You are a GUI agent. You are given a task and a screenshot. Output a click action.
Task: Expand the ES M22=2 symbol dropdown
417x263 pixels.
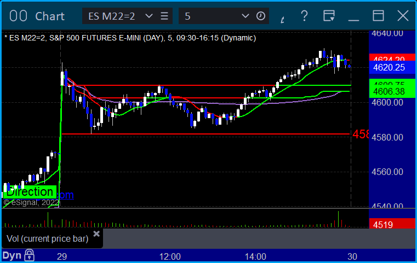point(149,16)
